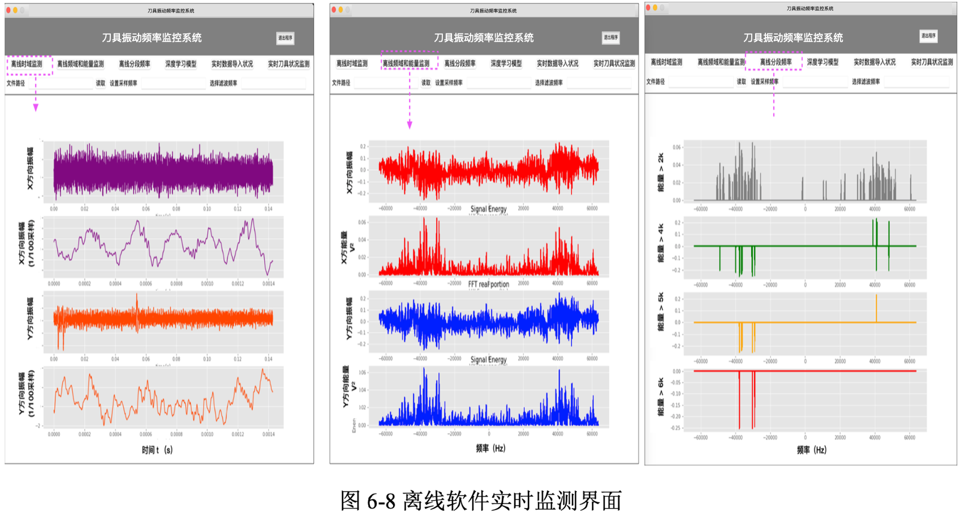Click 读取 button in left window
The image size is (965, 517).
click(100, 83)
